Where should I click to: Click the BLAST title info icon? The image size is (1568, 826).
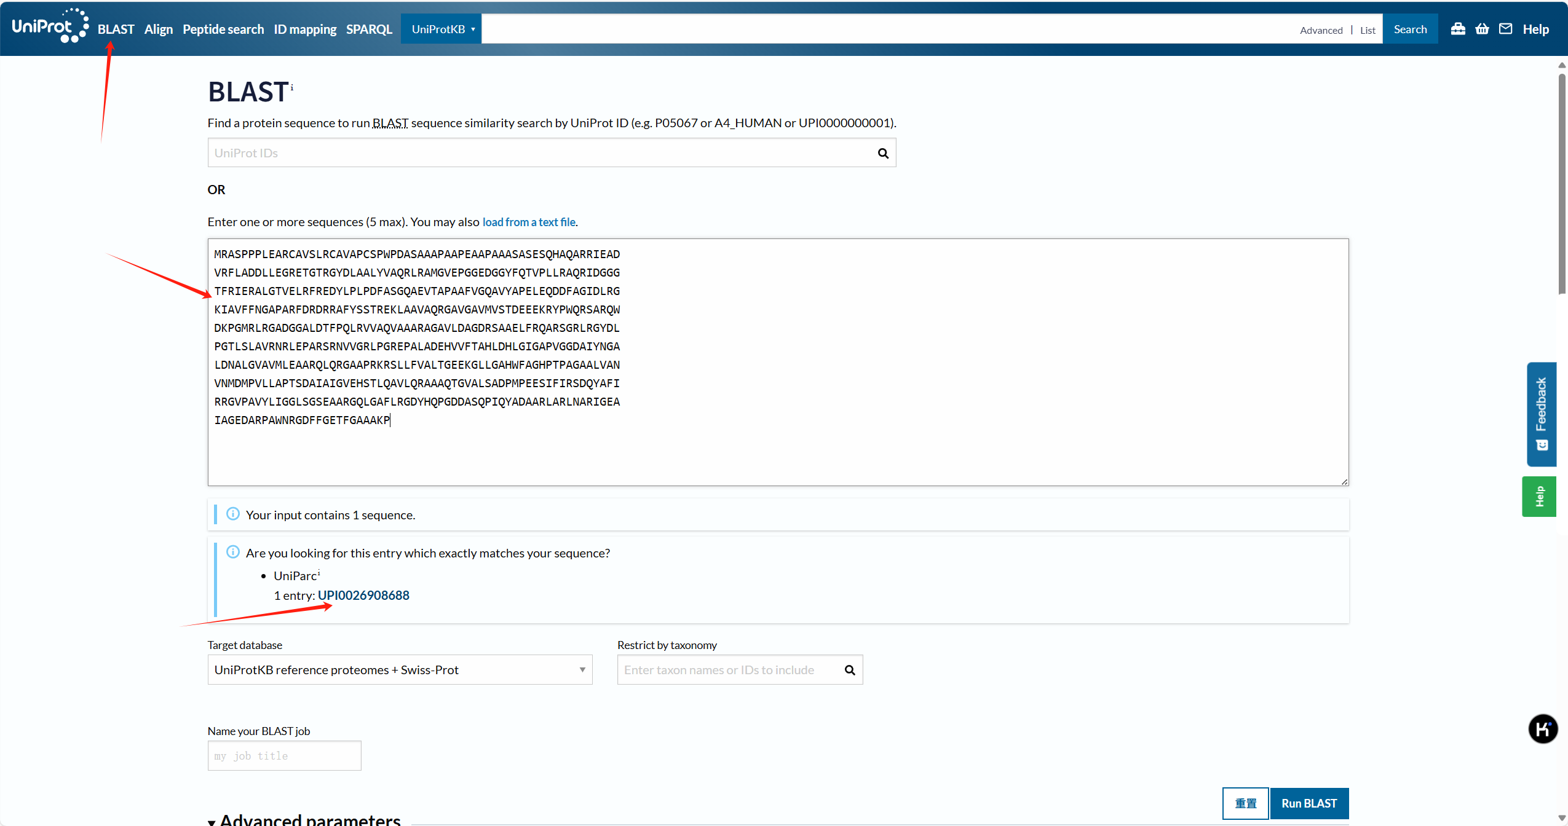[292, 87]
